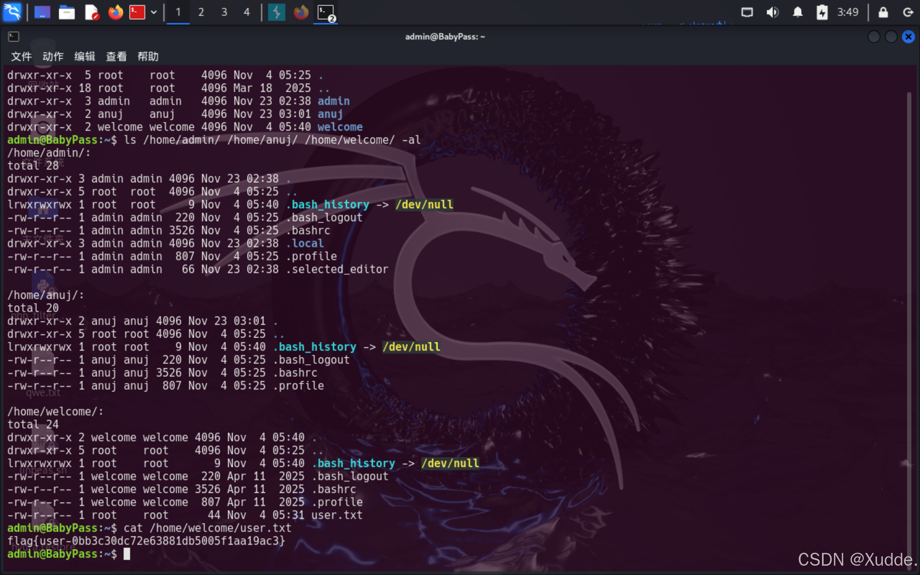Launch the red terminal emulator icon

click(x=137, y=12)
